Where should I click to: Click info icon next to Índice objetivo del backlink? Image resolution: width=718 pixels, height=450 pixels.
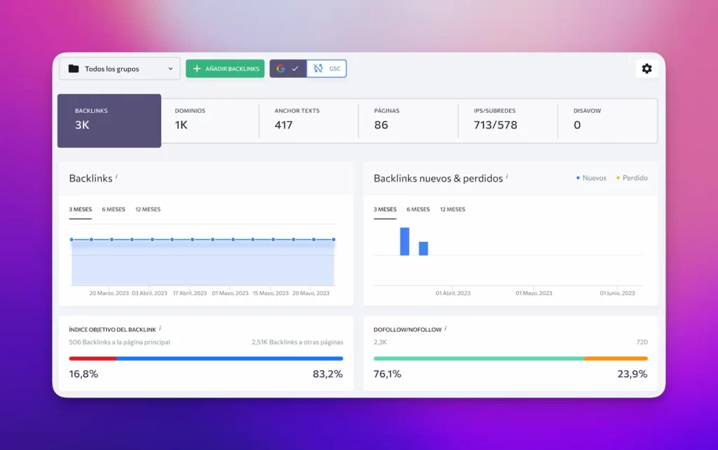point(160,327)
